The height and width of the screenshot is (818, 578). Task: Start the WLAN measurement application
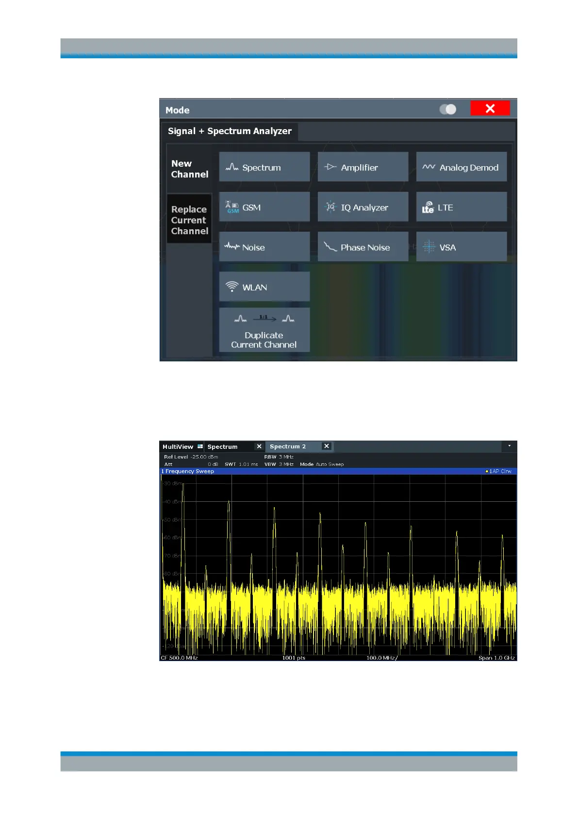tap(264, 287)
